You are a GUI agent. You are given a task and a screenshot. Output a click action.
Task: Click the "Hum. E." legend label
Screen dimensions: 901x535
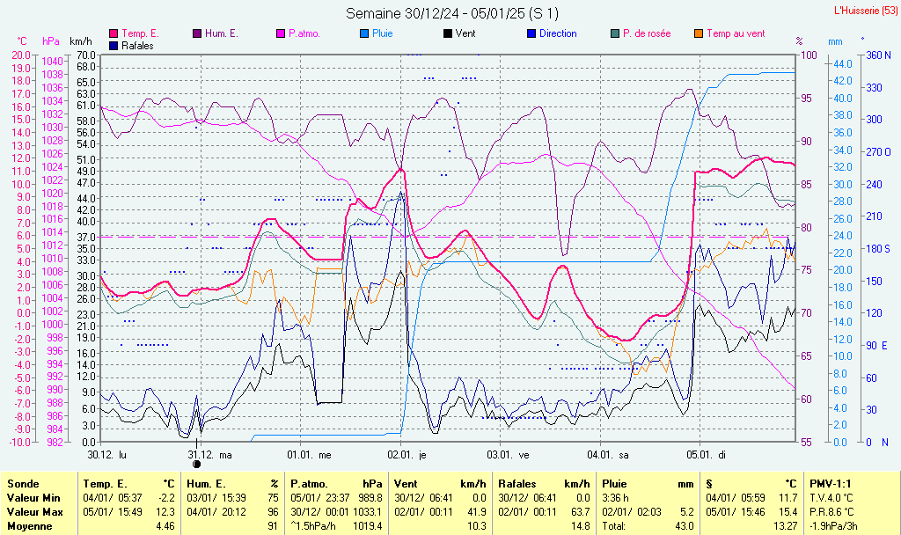222,33
